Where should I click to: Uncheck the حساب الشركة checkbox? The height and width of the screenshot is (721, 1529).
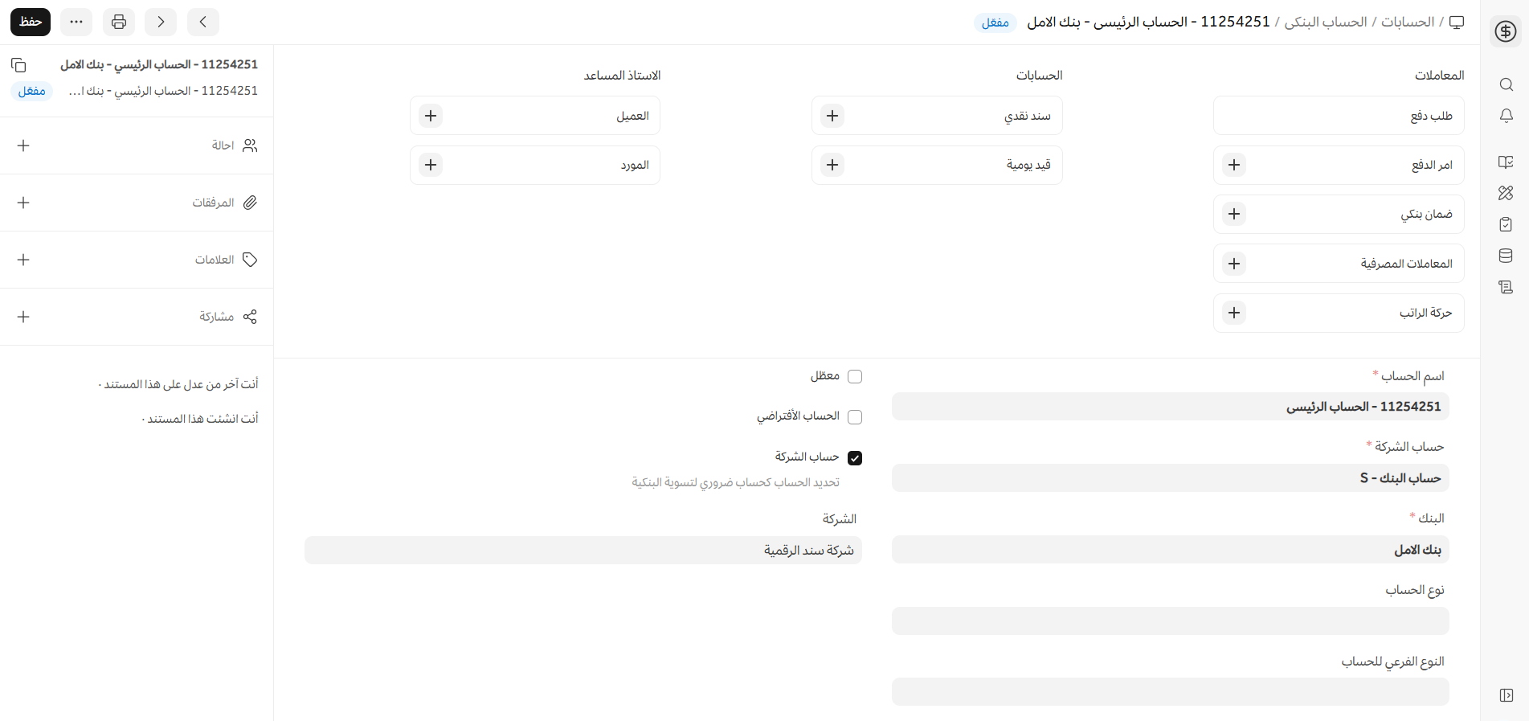point(855,458)
